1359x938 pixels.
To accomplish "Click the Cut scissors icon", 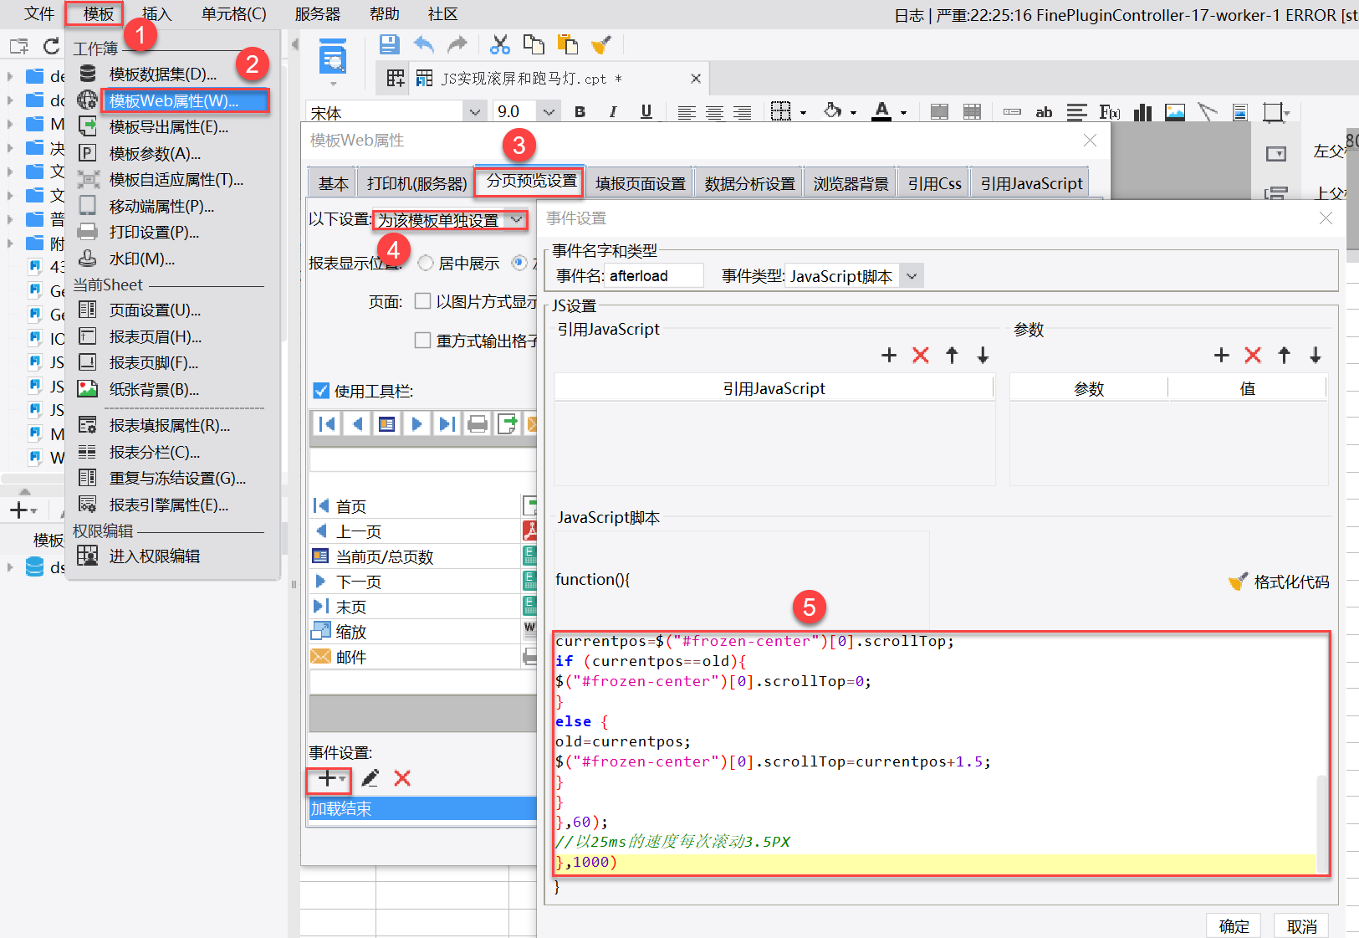I will (500, 44).
